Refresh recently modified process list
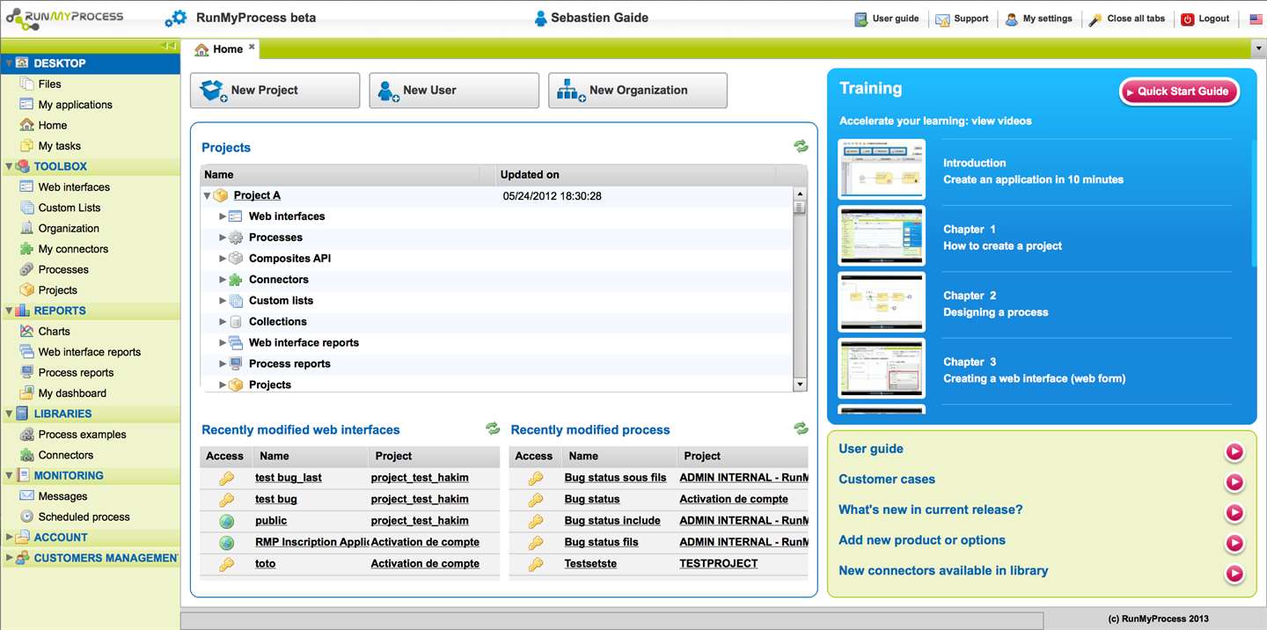Viewport: 1267px width, 630px height. point(801,429)
